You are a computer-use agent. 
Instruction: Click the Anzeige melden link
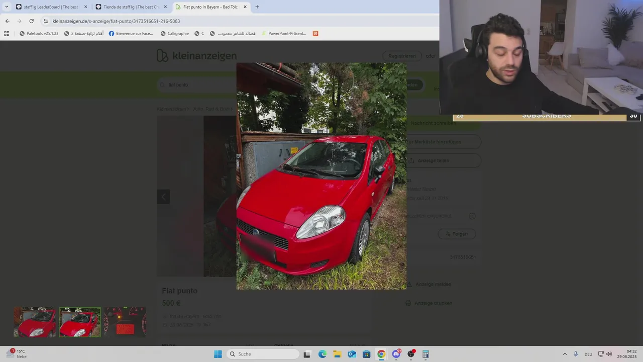click(x=428, y=284)
